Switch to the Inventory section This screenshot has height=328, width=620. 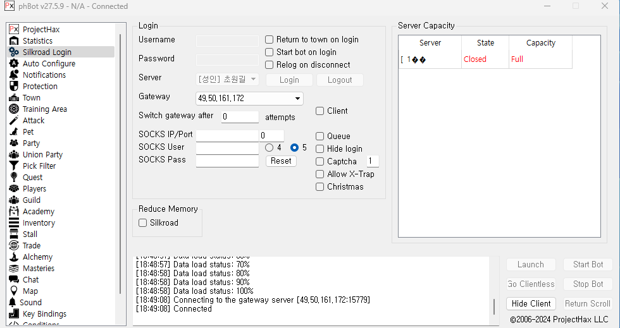point(39,223)
